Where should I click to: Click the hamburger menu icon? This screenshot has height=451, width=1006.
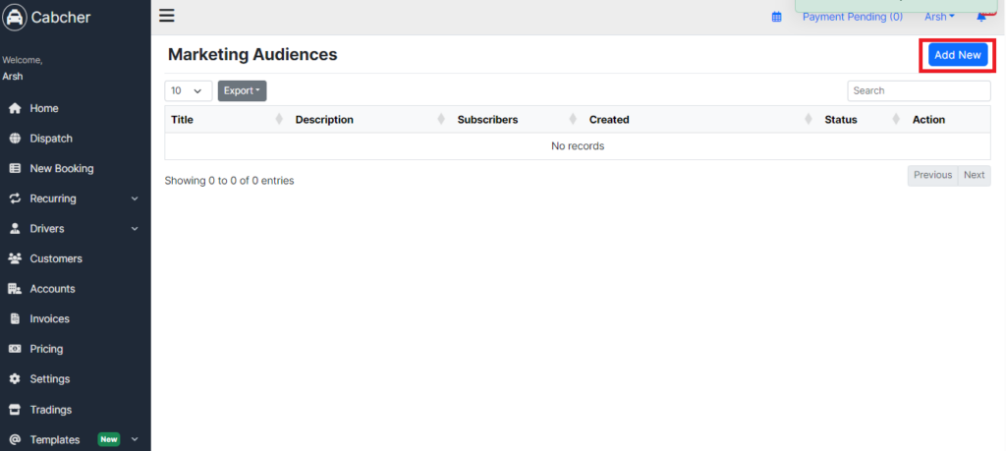click(x=167, y=16)
